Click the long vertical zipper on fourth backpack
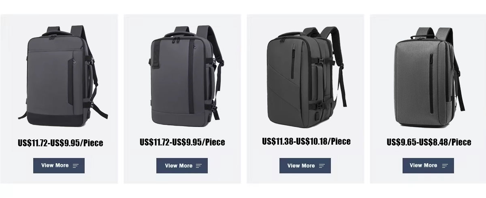The image size is (486, 198). pos(431,84)
